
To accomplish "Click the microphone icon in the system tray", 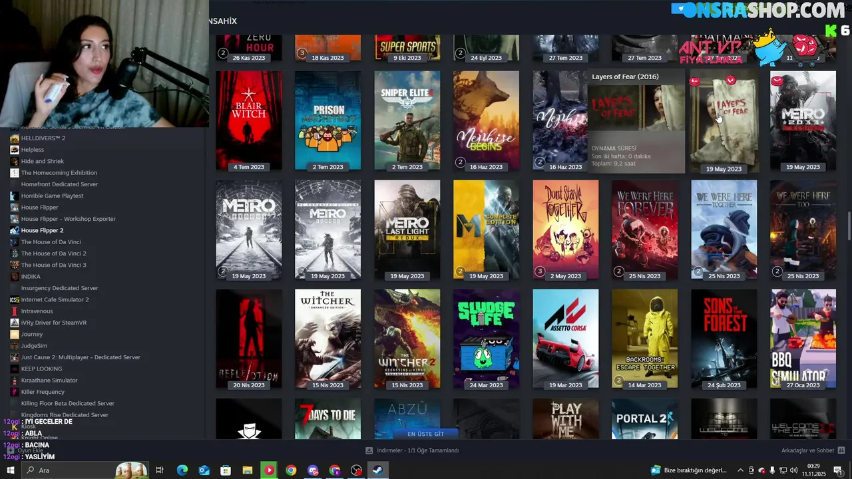I will [x=773, y=470].
